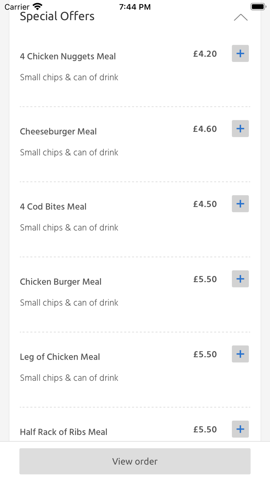The width and height of the screenshot is (270, 481).
Task: Add Leg of Chicken Meal to order
Action: point(240,354)
